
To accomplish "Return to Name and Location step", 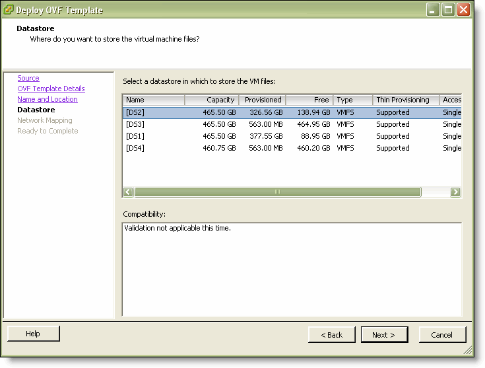I will click(48, 99).
